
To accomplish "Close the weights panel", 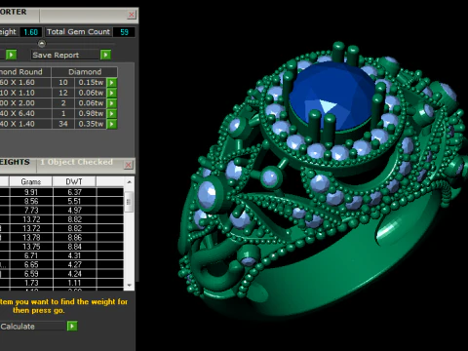I will [129, 165].
